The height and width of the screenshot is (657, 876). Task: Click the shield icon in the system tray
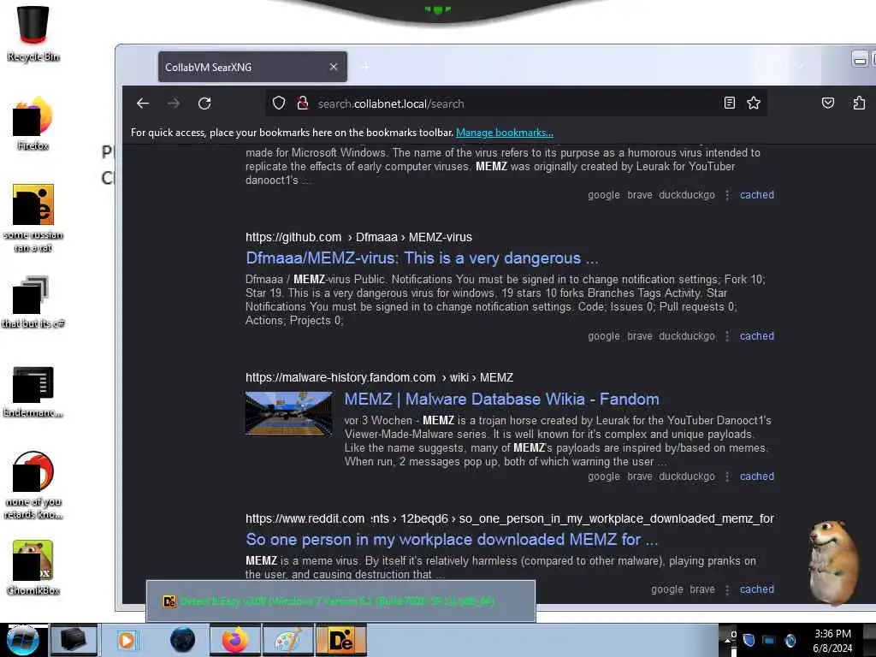749,640
